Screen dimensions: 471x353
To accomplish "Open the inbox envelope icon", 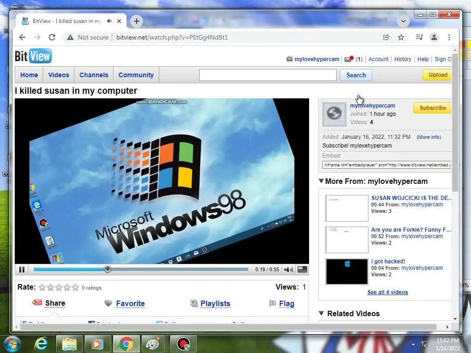I will click(349, 59).
